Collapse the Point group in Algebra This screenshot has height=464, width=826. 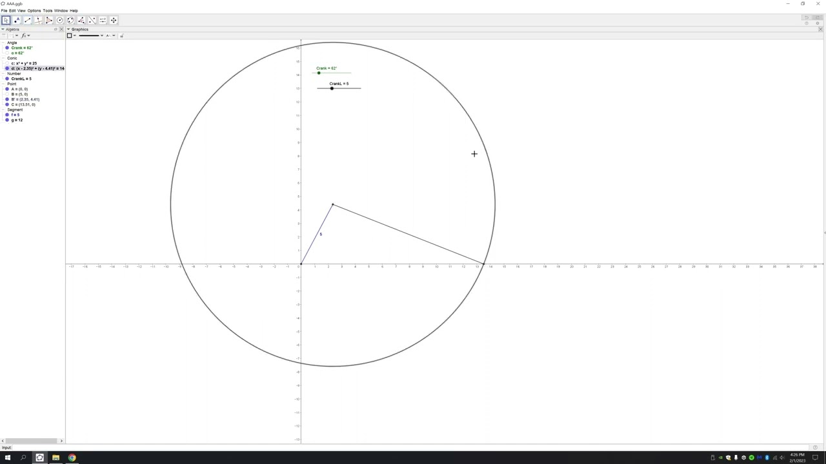click(x=3, y=84)
